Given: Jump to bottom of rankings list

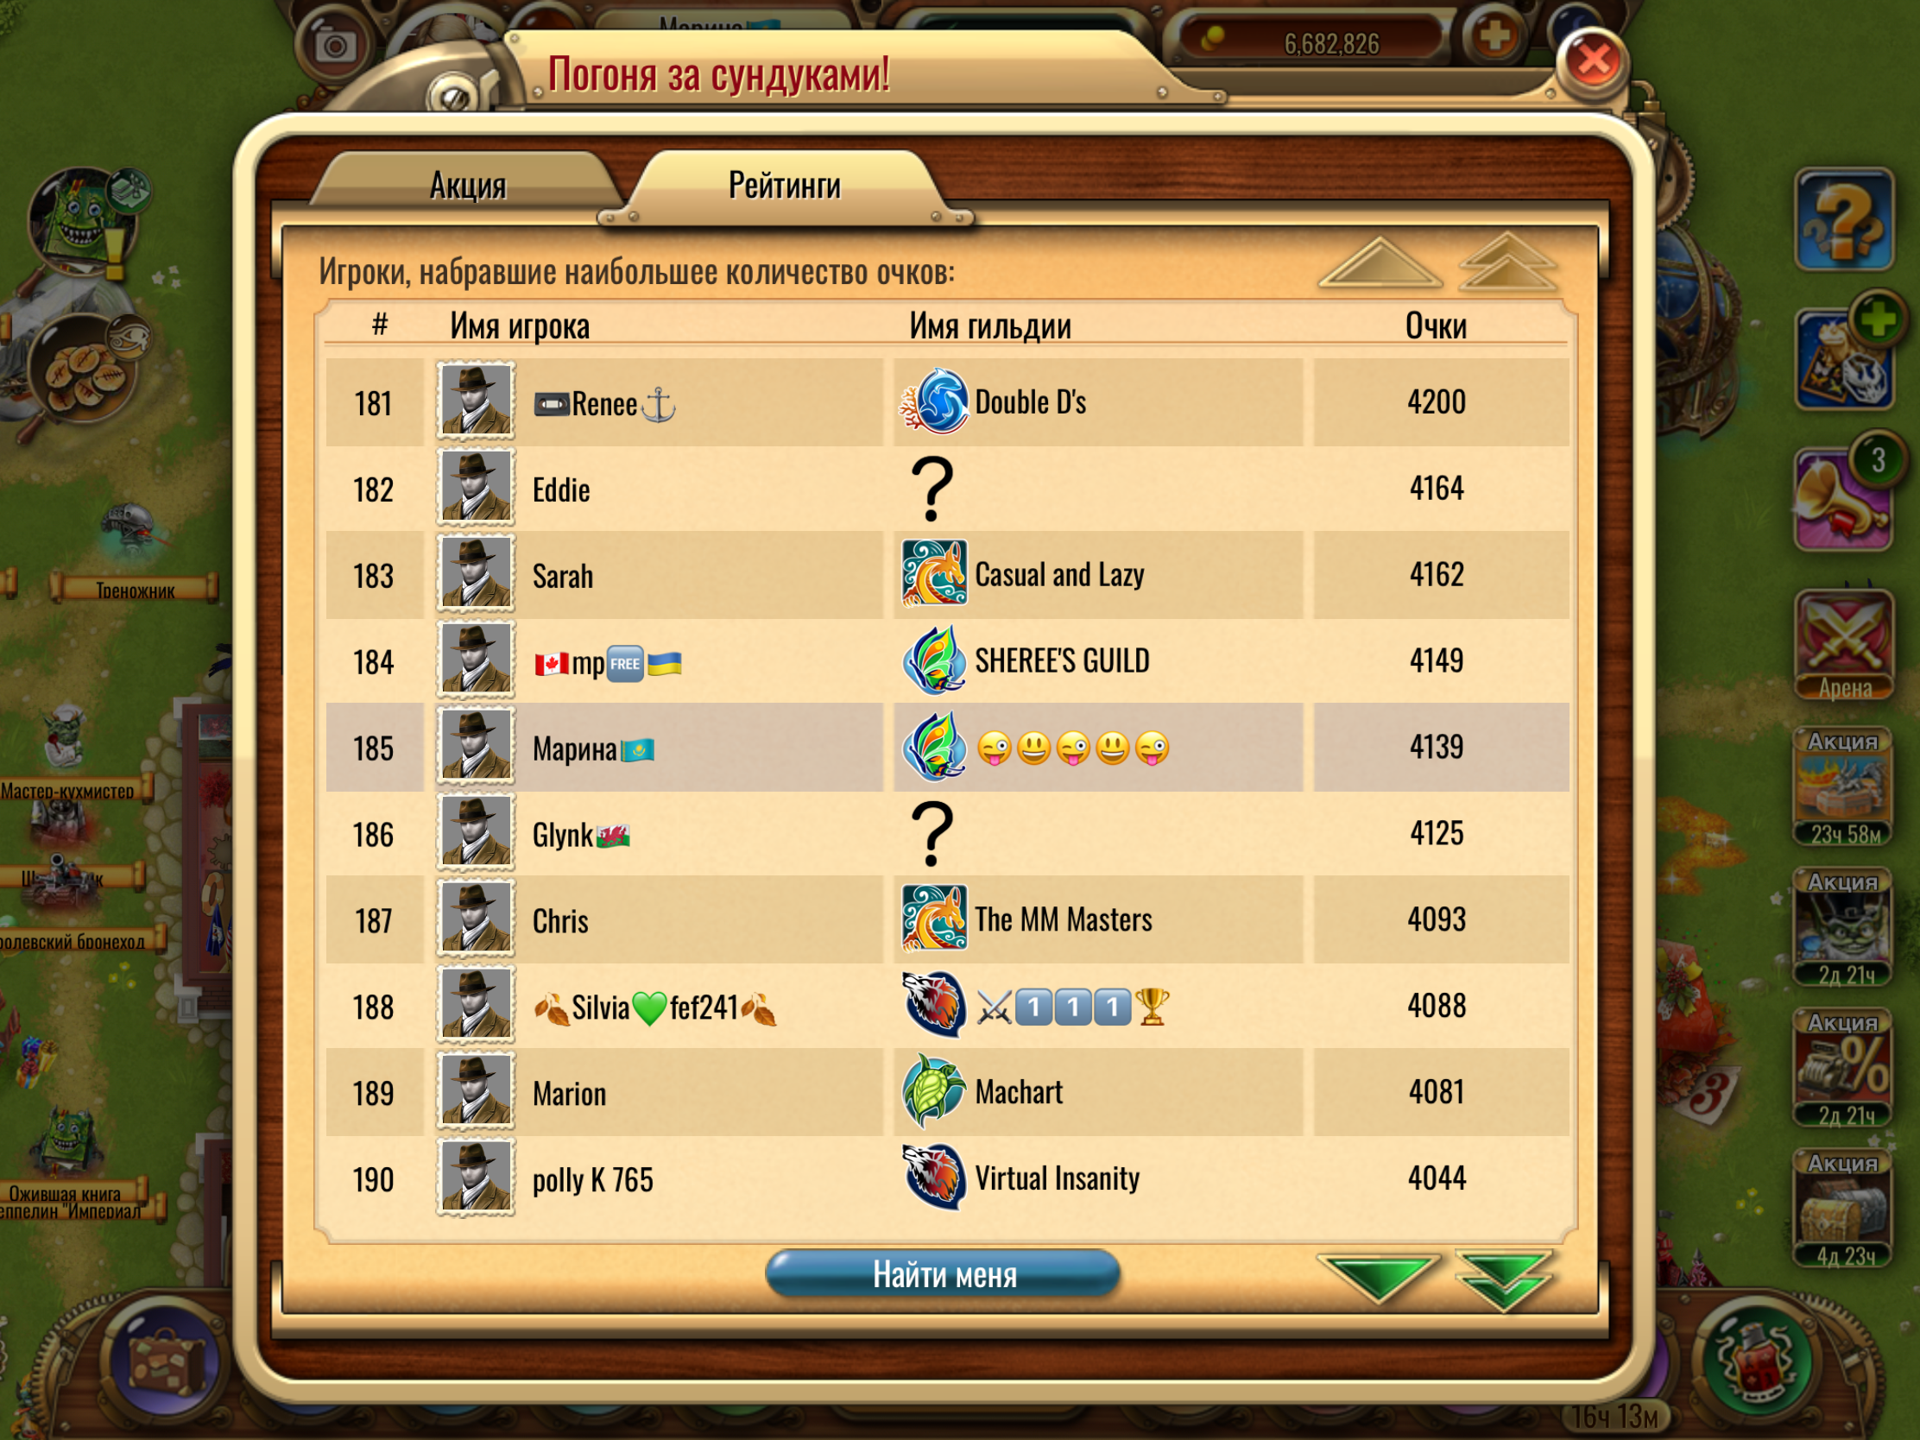Looking at the screenshot, I should (1505, 1279).
